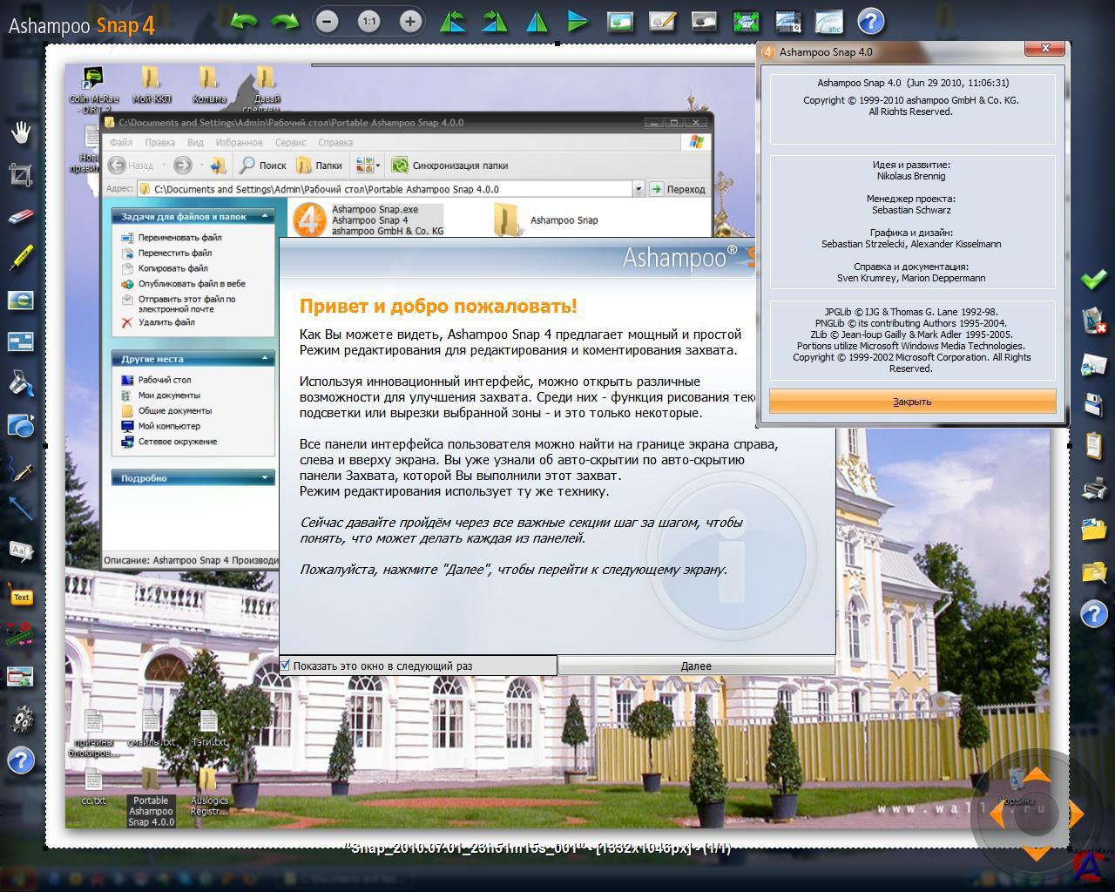Click 'Переименовать файл' link
Image resolution: width=1115 pixels, height=892 pixels.
point(179,237)
